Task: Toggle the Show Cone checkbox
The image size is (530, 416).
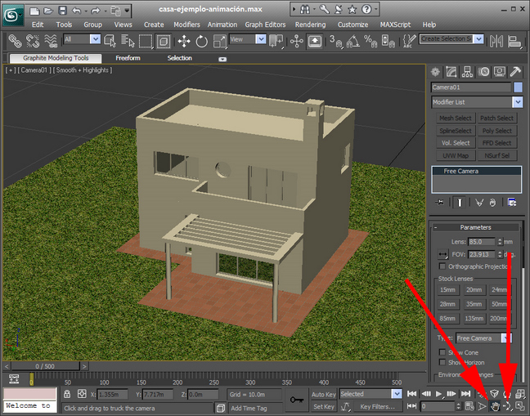Action: pyautogui.click(x=442, y=352)
